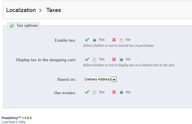Choose No for displaying tax in cart
The image size is (192, 124).
pyautogui.click(x=121, y=60)
